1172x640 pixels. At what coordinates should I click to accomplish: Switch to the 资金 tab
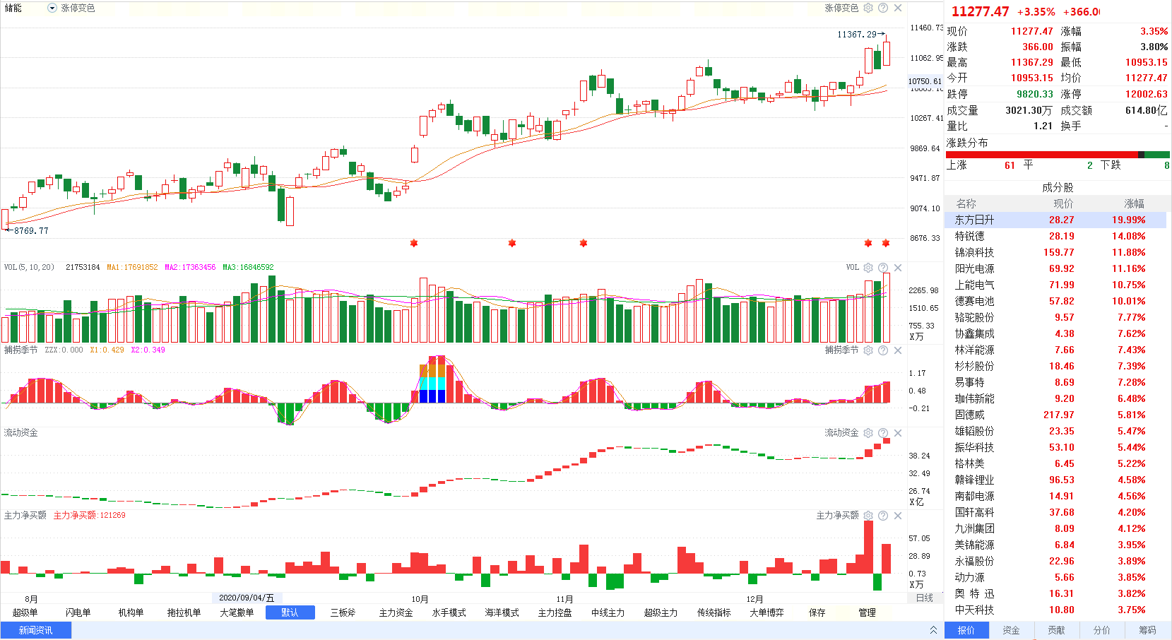click(1012, 630)
